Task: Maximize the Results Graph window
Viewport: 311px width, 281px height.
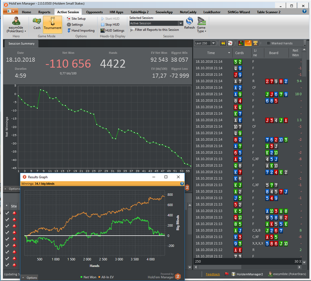Action: pyautogui.click(x=166, y=177)
